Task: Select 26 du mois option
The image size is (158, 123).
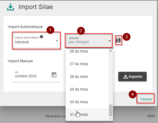Action: coord(87,51)
